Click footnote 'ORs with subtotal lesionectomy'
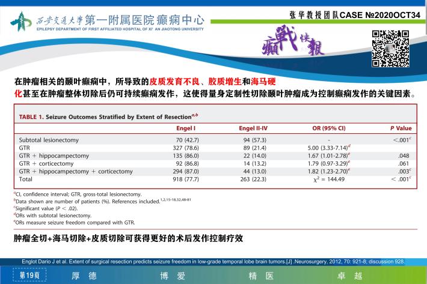 (x=54, y=216)
